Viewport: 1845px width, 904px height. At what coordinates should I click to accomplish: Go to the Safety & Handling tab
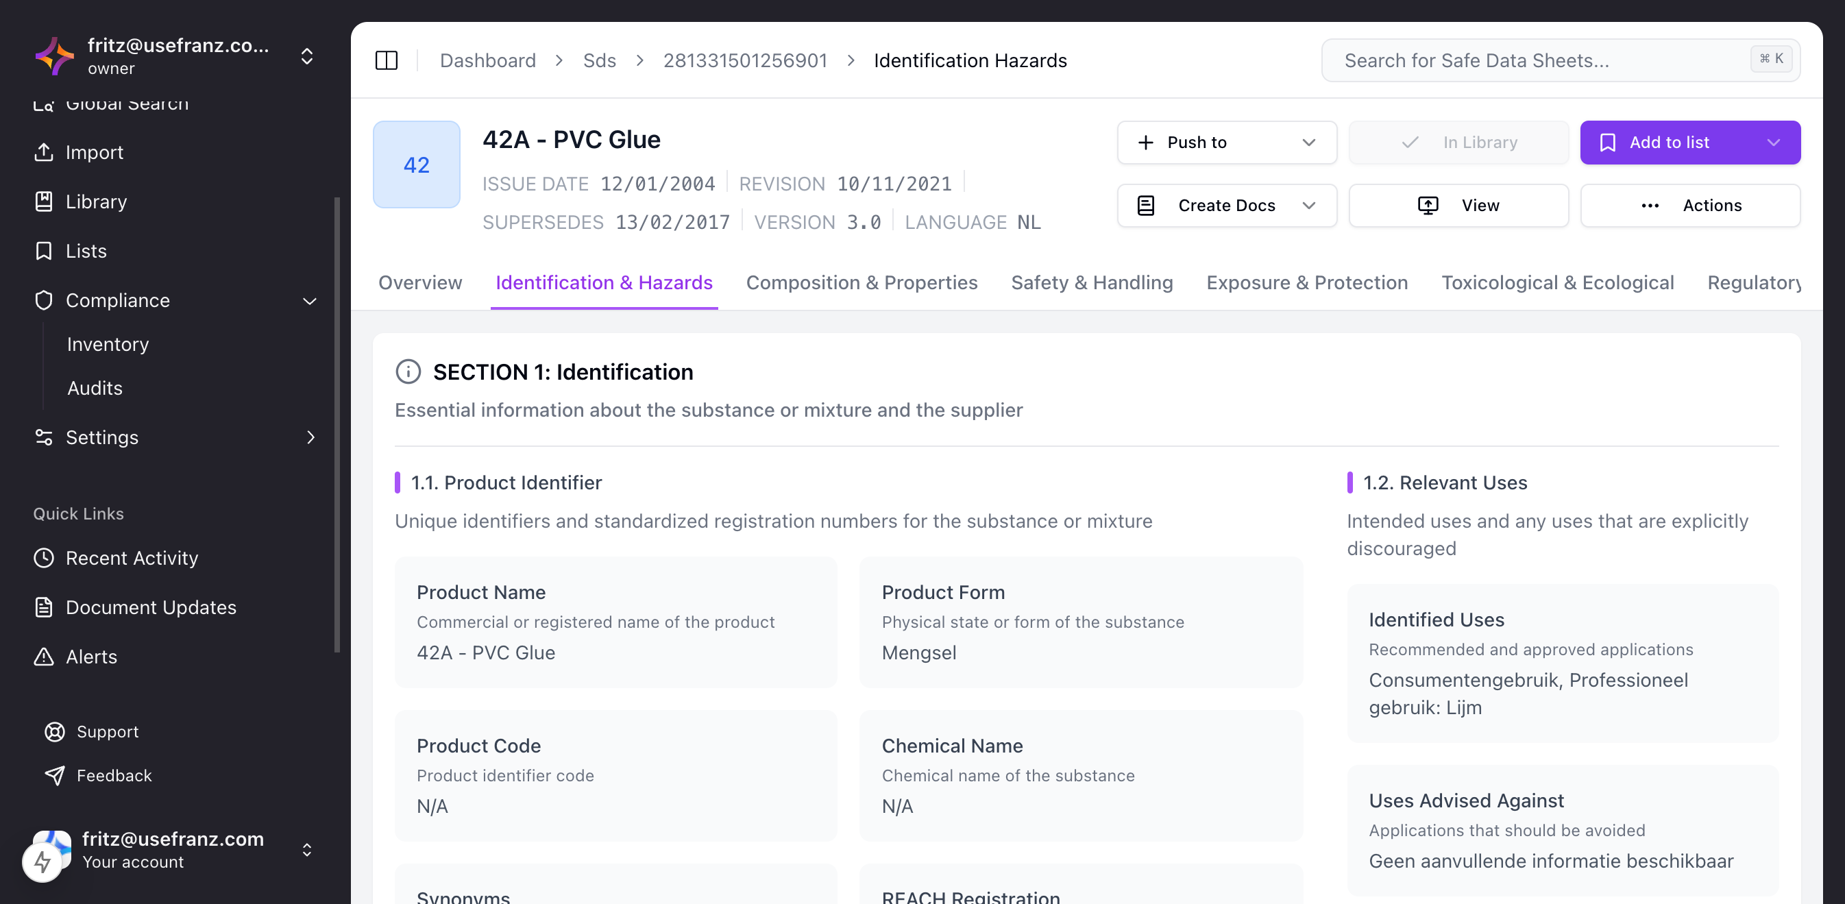click(1092, 282)
